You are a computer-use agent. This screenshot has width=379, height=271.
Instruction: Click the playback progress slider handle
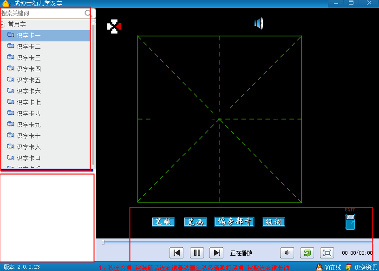click(x=103, y=242)
